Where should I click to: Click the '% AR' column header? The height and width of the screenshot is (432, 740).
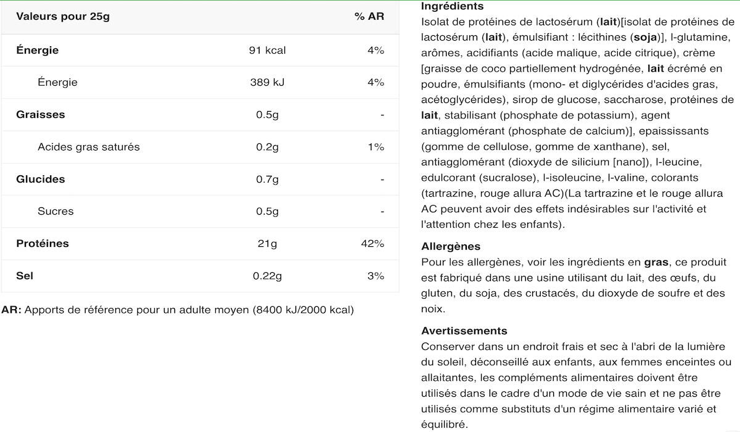369,17
